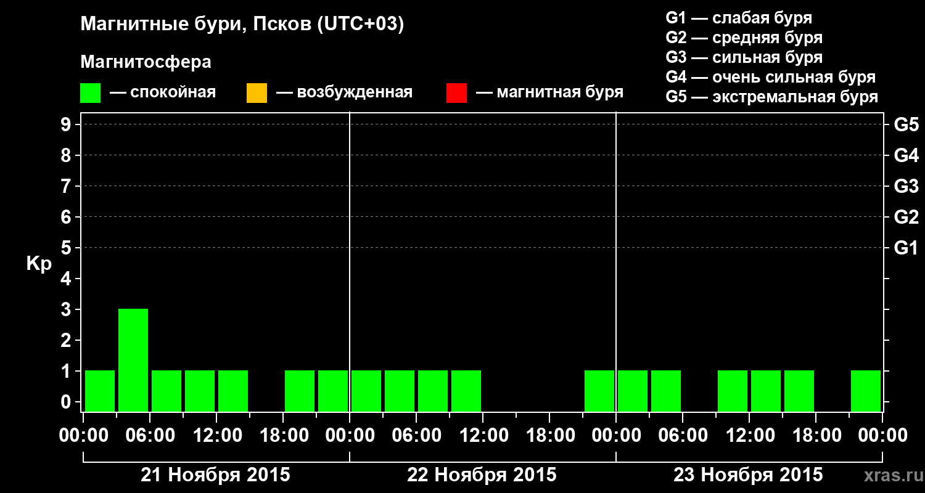
Task: Click the right-axis G5 marker label
Action: pyautogui.click(x=906, y=124)
